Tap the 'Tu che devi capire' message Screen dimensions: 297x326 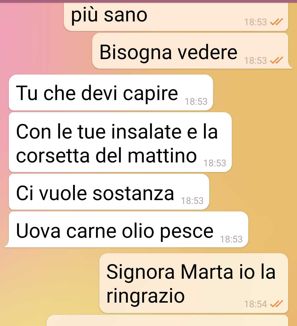point(111,93)
